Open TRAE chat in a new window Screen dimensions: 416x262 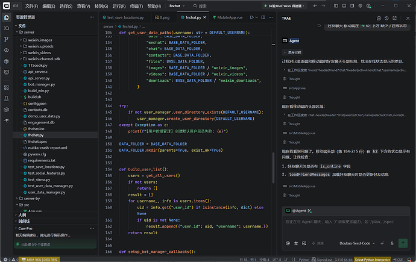(x=394, y=18)
